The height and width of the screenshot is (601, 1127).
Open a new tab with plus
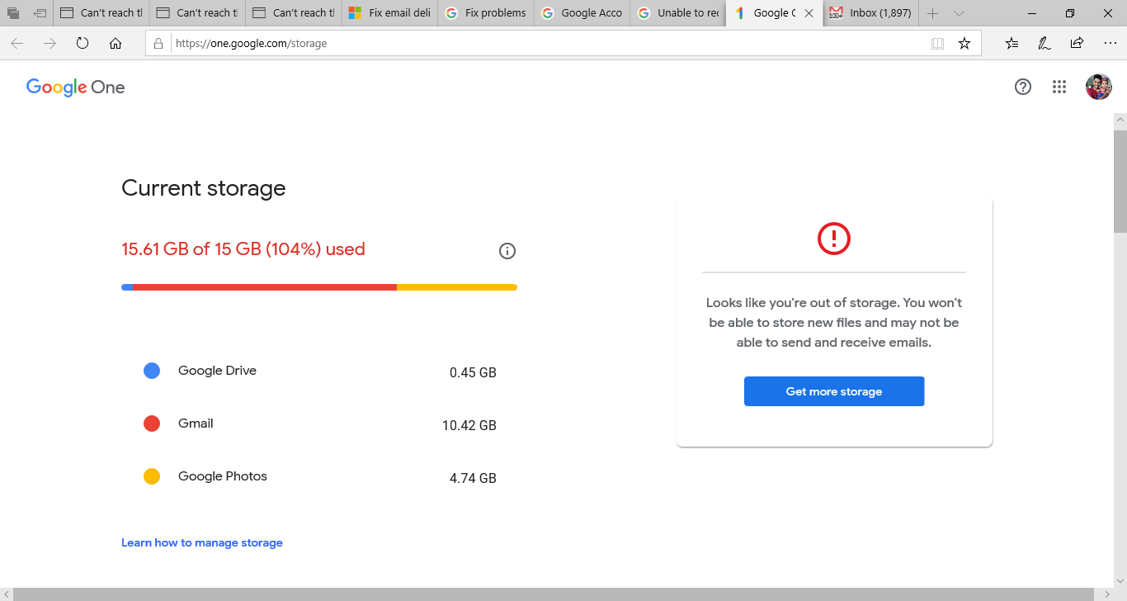932,13
